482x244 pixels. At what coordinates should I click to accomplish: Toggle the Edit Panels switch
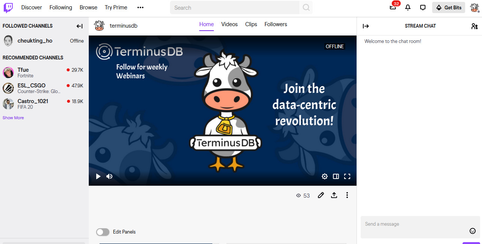tap(103, 232)
